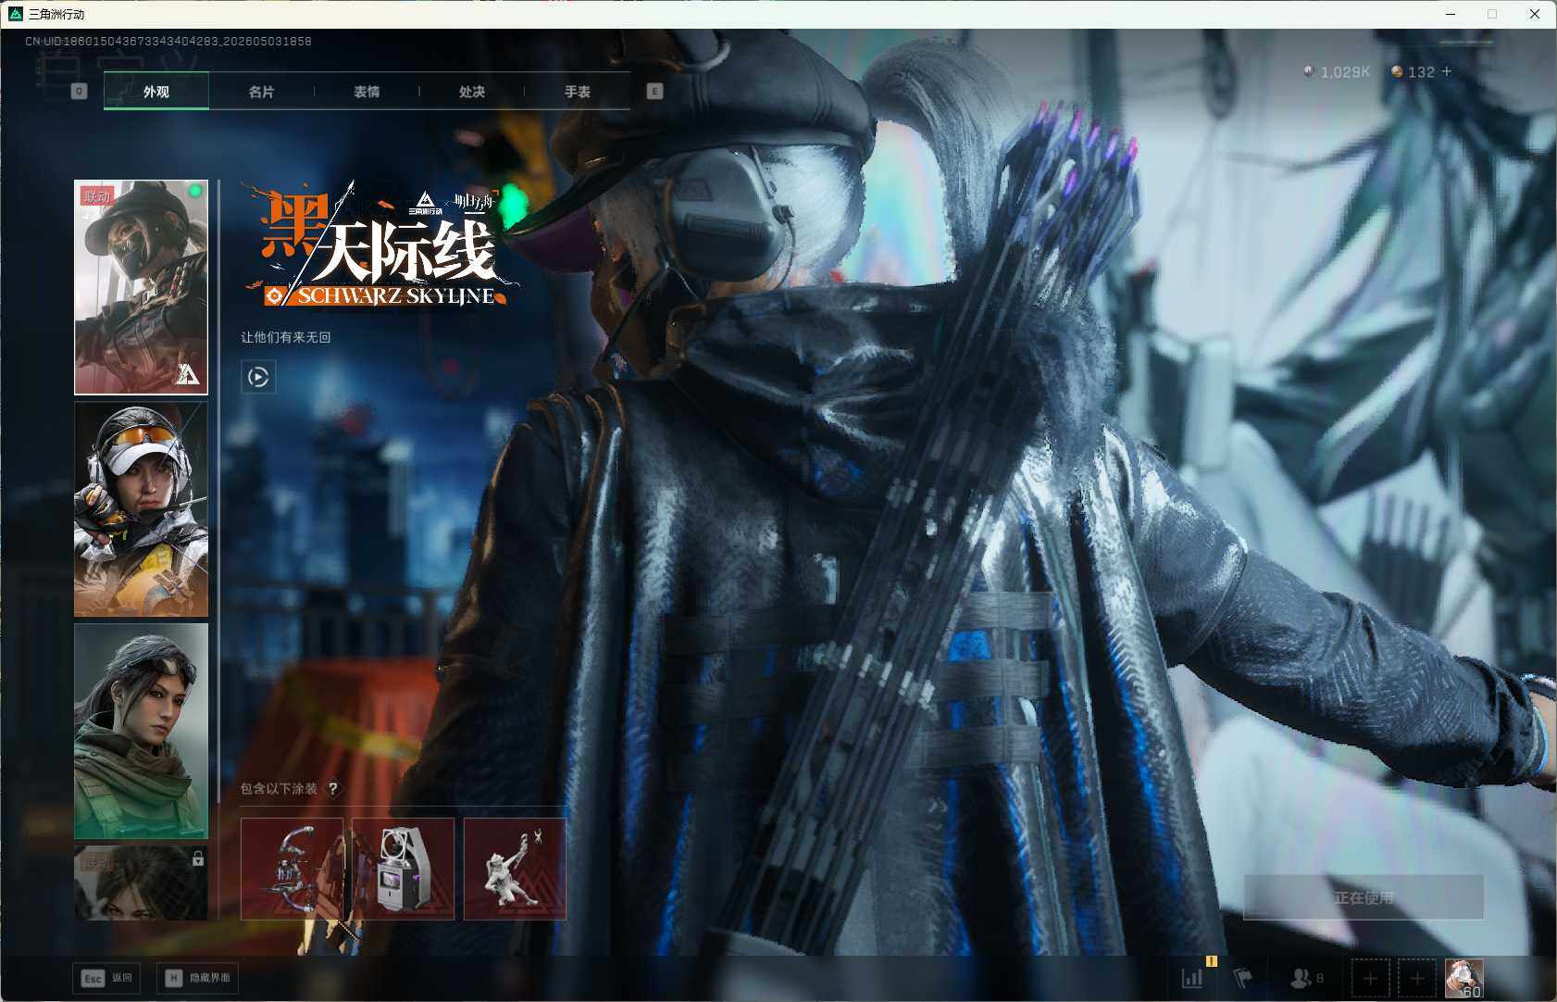The image size is (1557, 1002).
Task: View the bow weapon skin item
Action: click(x=292, y=869)
